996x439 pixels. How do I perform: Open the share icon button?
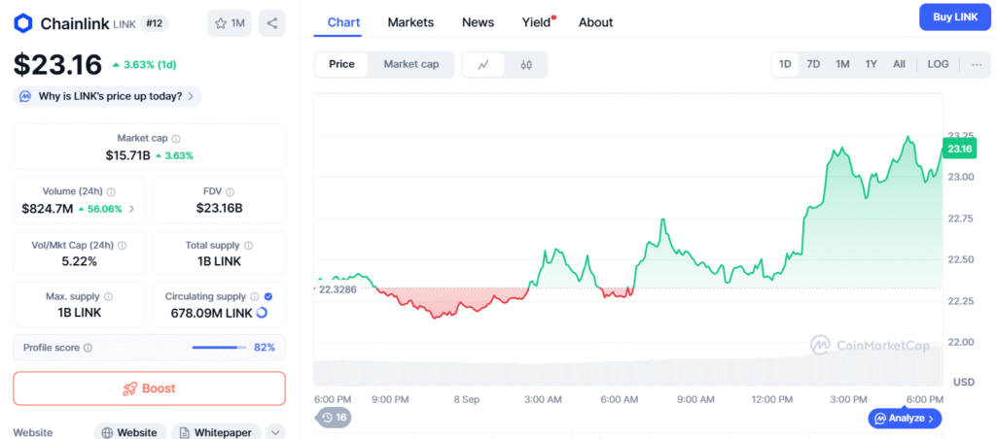(272, 23)
